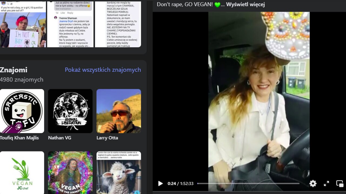Viewport: 346px width, 194px height.
Task: Open the Yvonne Shamsan comment screenshot photo
Action: [x=70, y=24]
